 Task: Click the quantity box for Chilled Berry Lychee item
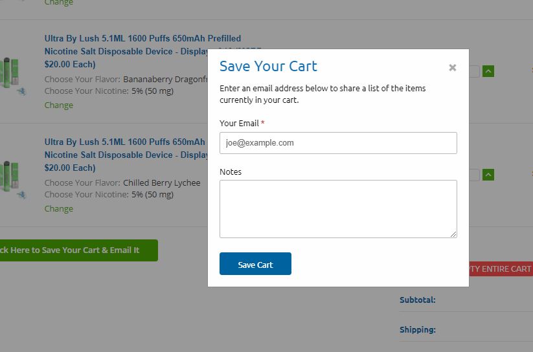[x=474, y=175]
